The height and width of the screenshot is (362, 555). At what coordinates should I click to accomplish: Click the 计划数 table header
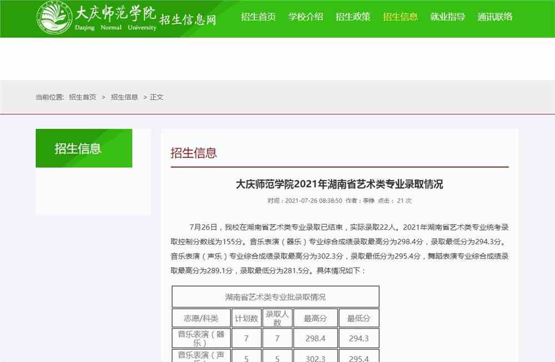[x=246, y=318]
